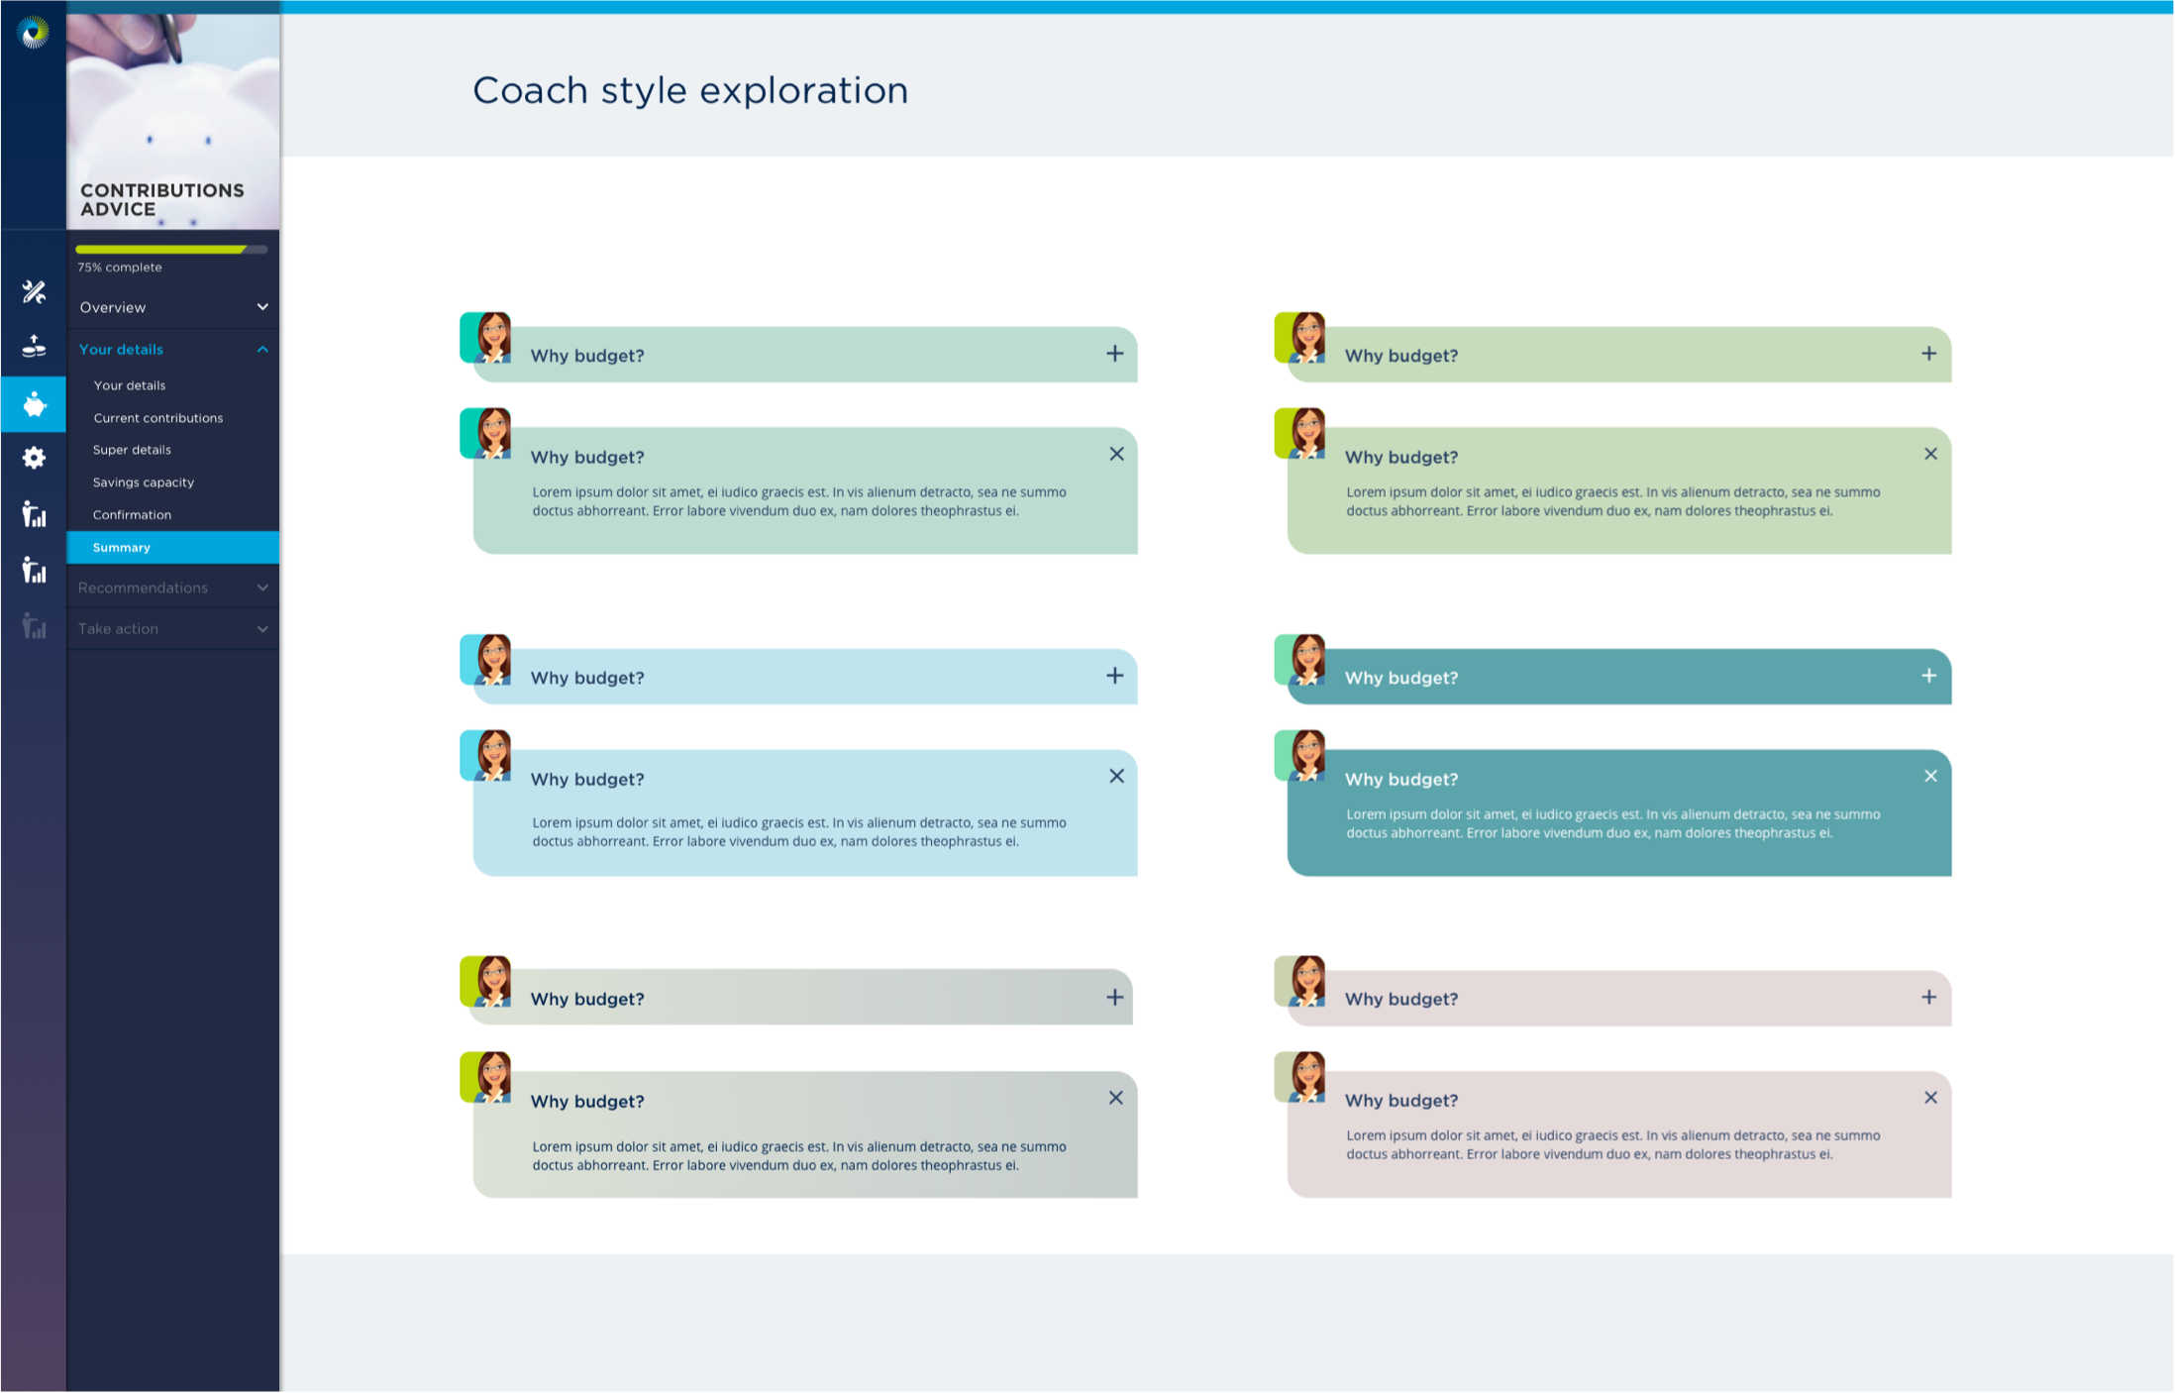Open the Confirmation step
The image size is (2175, 1393).
point(132,515)
